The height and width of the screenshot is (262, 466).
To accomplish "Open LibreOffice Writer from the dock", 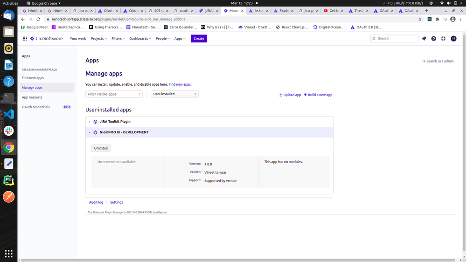I will point(8,65).
